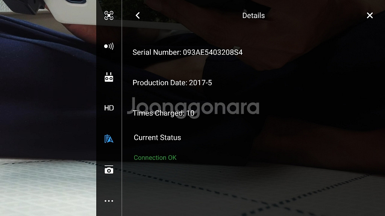Select the 2017-5 production date value
385x216 pixels.
200,83
